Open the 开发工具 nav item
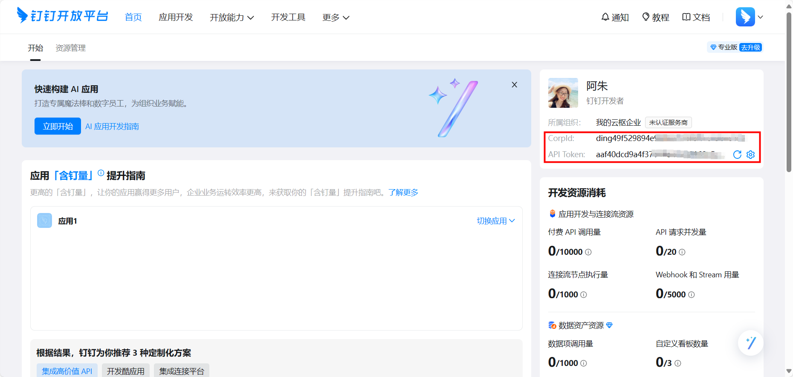This screenshot has width=793, height=377. [288, 17]
